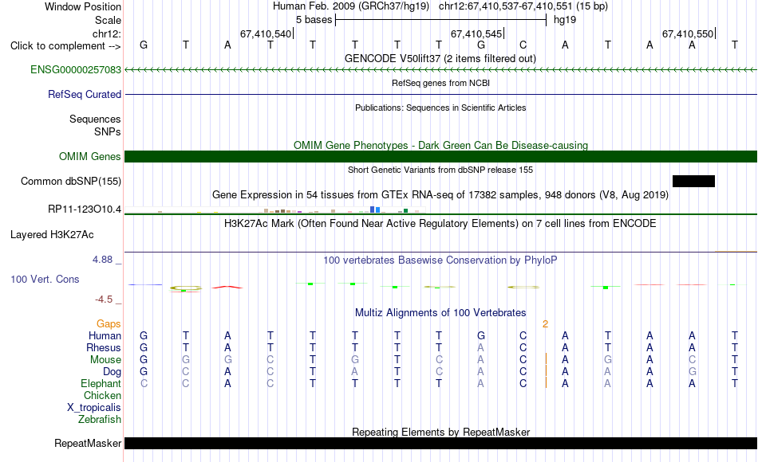This screenshot has width=758, height=462.
Task: Open the 100 Vert. Cons track label
Action: tap(45, 279)
